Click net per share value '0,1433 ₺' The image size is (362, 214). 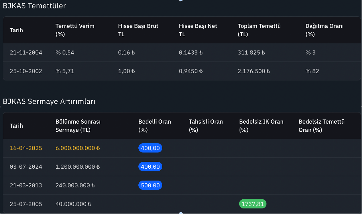191,53
